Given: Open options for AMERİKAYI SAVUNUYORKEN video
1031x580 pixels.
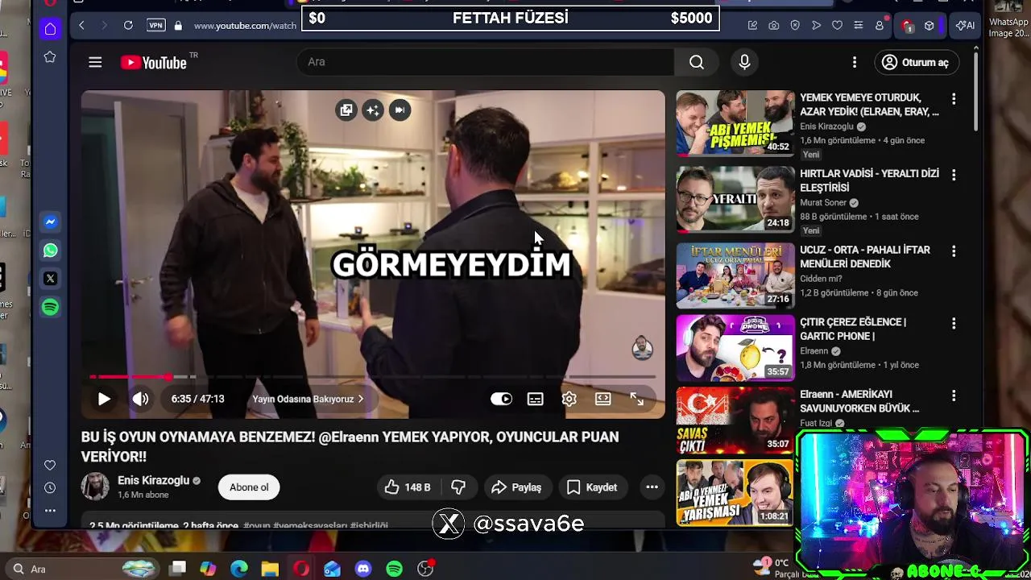Looking at the screenshot, I should [x=954, y=396].
